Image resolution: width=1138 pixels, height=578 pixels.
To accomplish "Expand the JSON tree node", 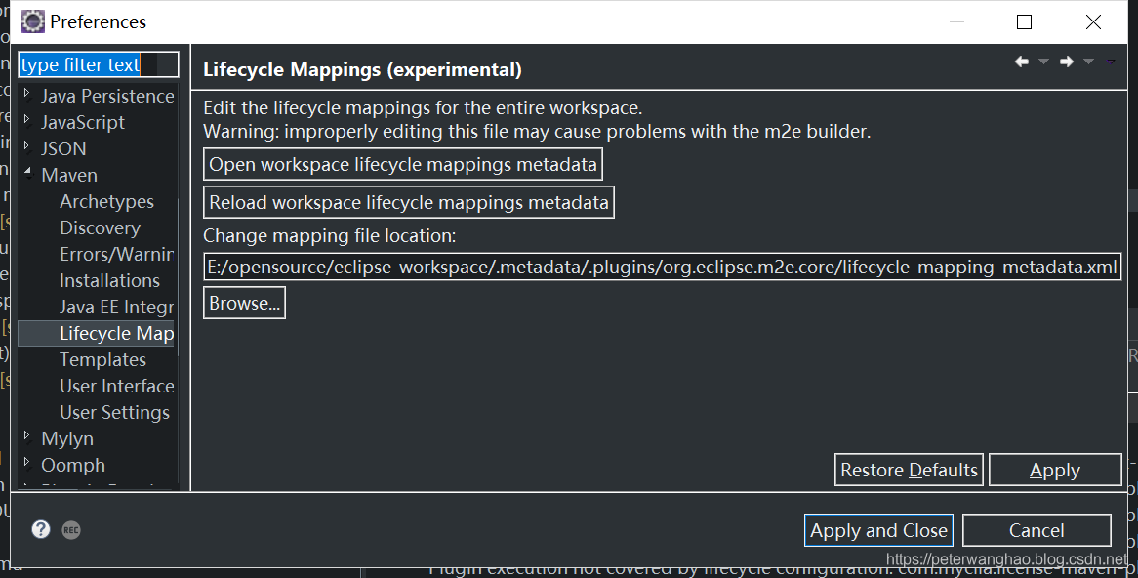I will tap(27, 145).
